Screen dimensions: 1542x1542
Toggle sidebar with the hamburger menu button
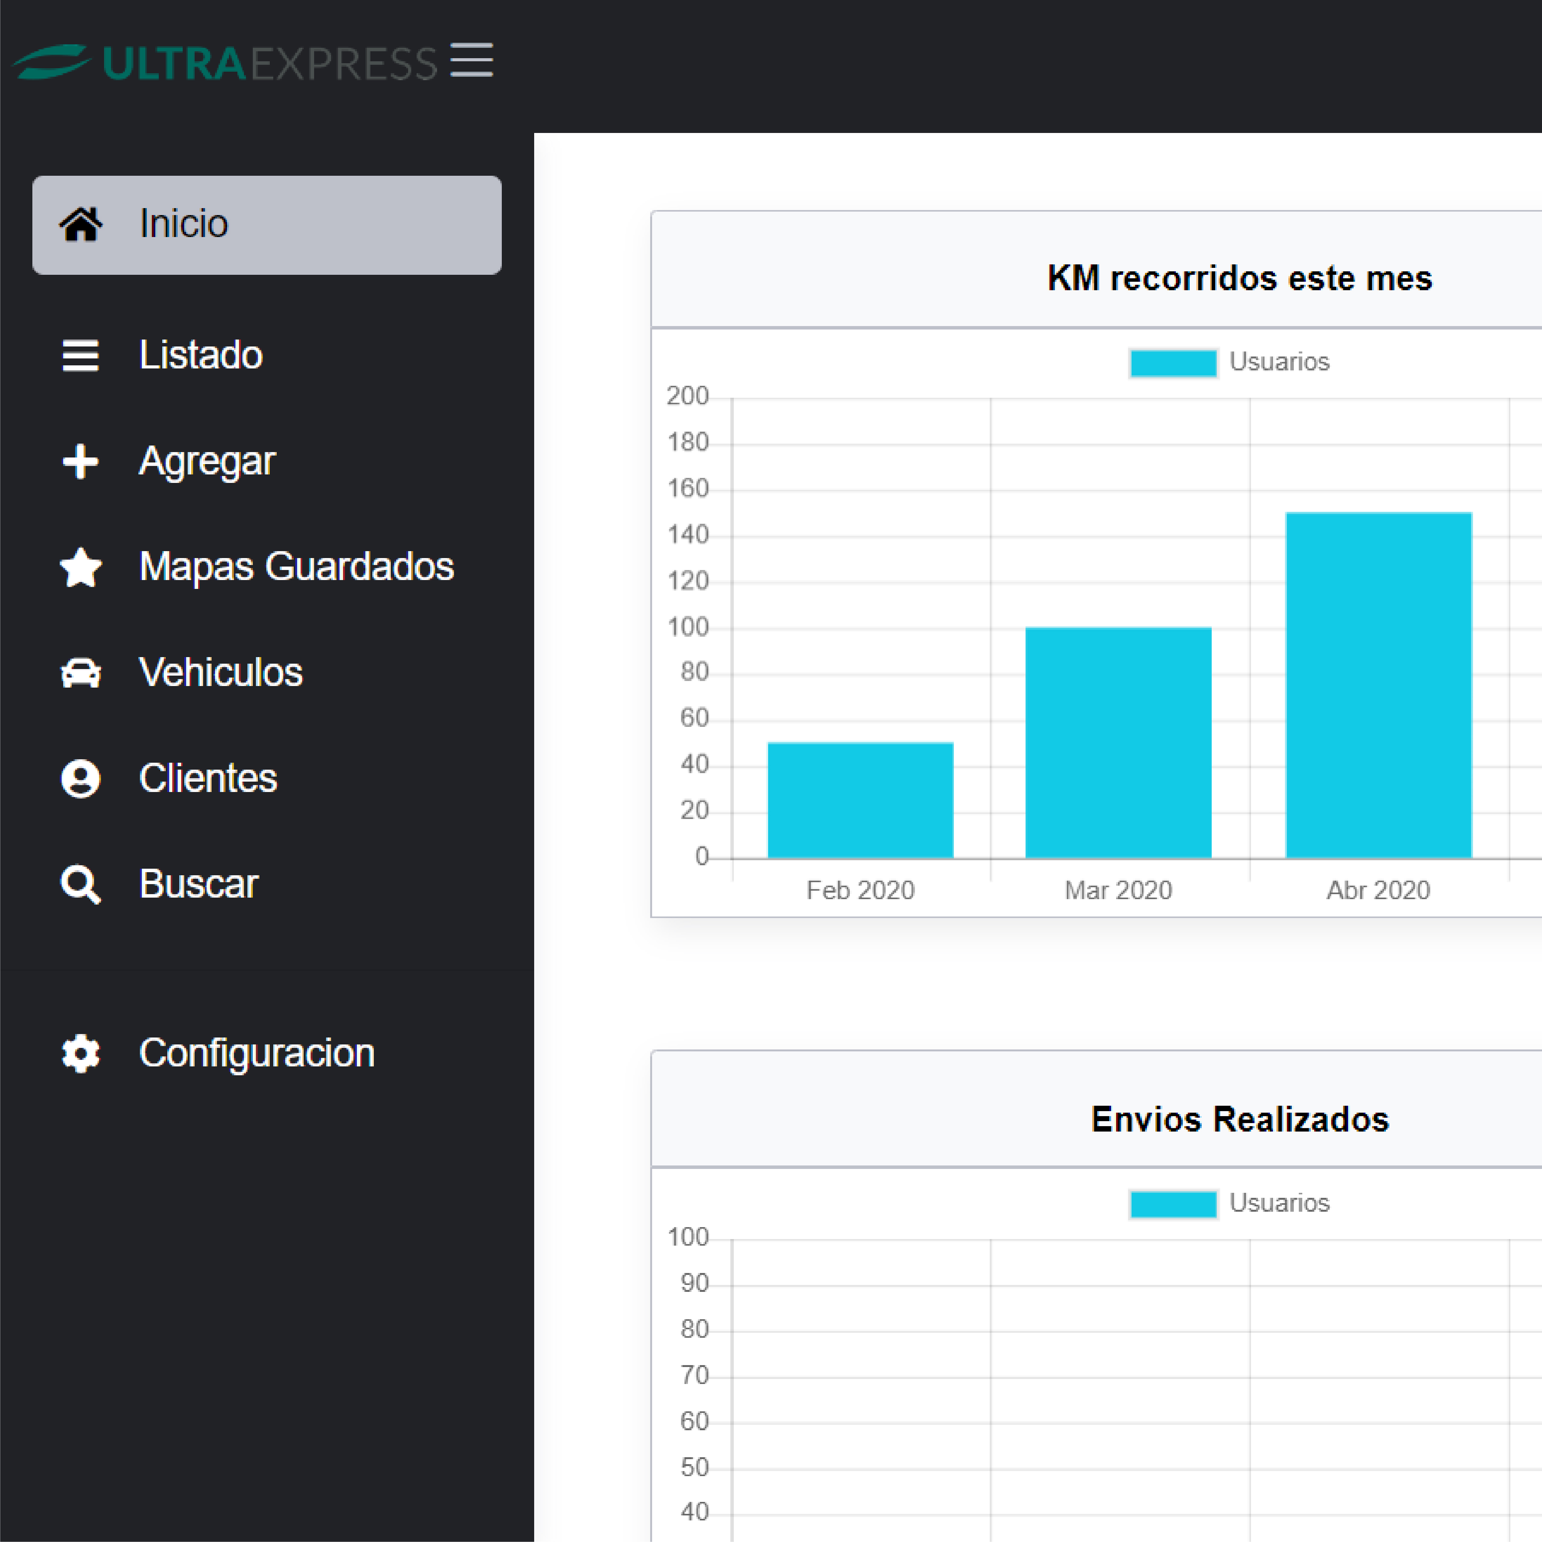pos(471,61)
